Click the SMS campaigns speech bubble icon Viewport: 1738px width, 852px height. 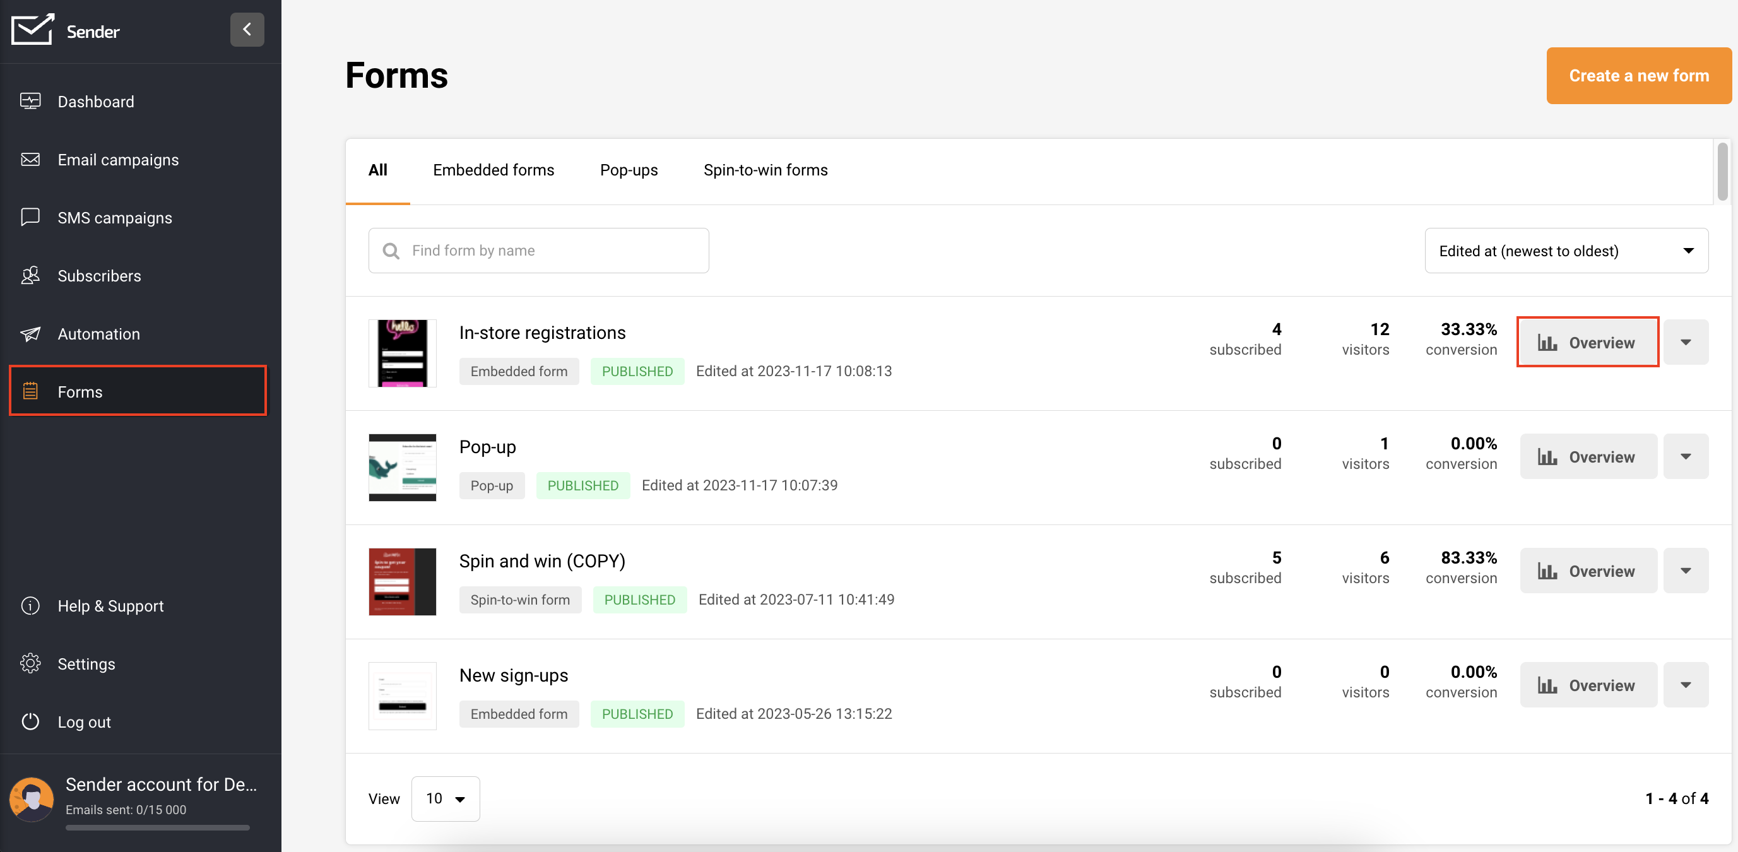coord(30,217)
